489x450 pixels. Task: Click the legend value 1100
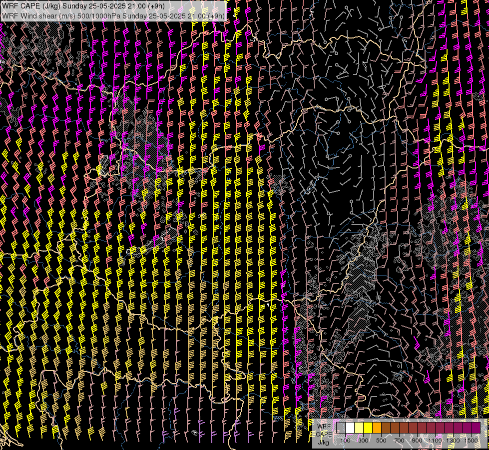tap(435, 440)
